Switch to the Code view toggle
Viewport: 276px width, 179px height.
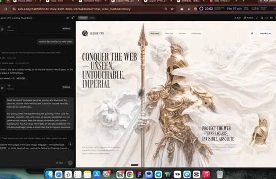pos(92,18)
